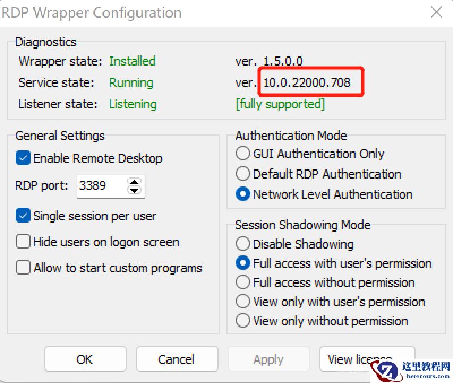The image size is (453, 383).
Task: Choose Full access with user's permission
Action: click(x=242, y=263)
